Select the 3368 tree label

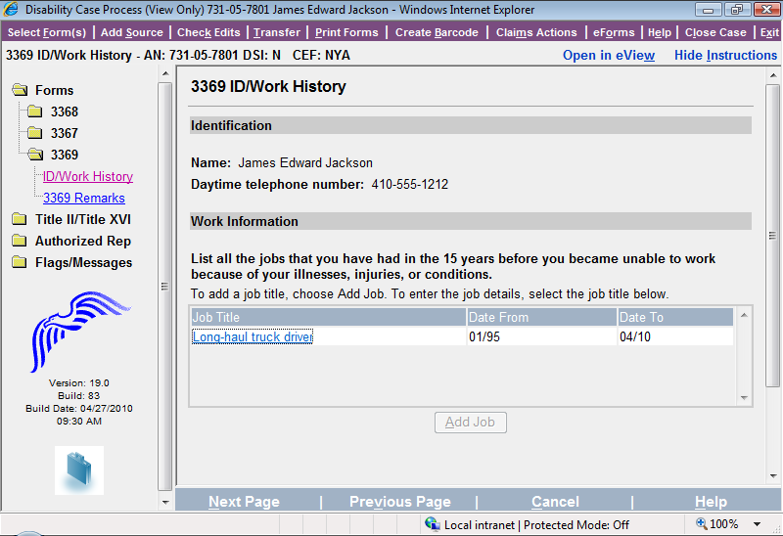pyautogui.click(x=65, y=112)
